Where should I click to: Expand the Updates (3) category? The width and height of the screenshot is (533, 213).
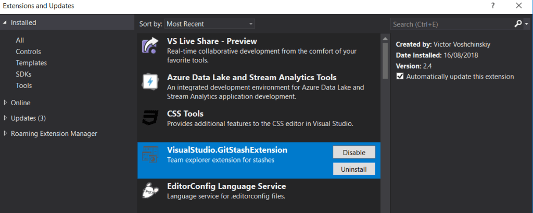click(x=5, y=118)
